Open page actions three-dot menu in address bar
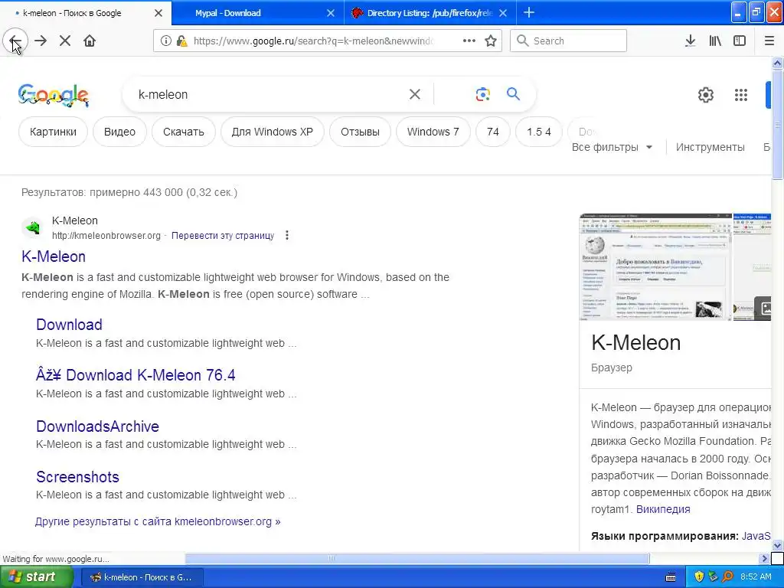The image size is (784, 588). [x=469, y=41]
